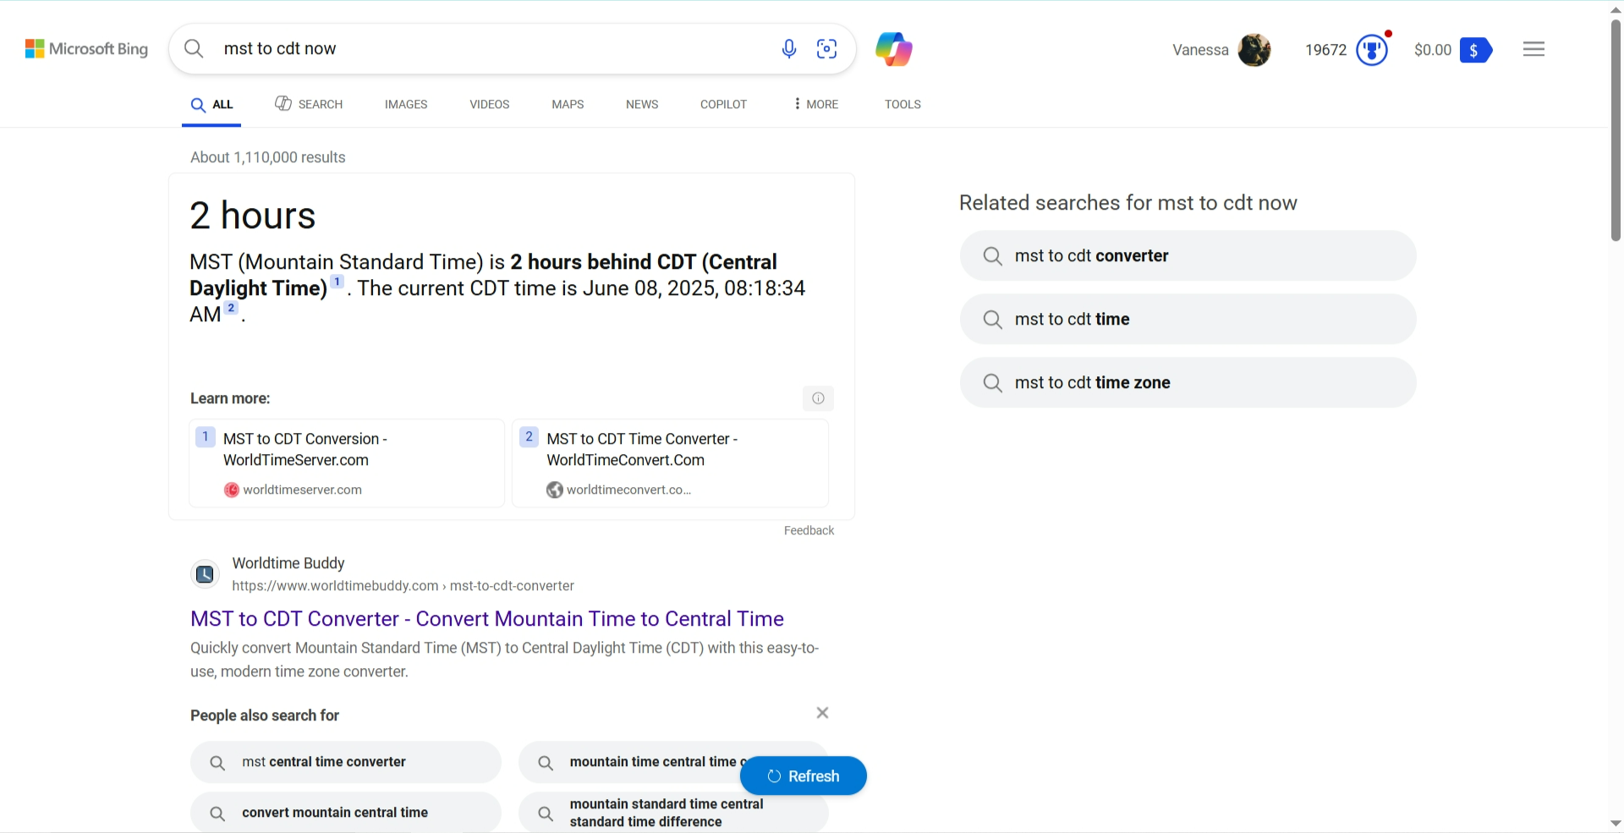1624x833 pixels.
Task: Launch Copilot from the colorful logo
Action: point(893,49)
